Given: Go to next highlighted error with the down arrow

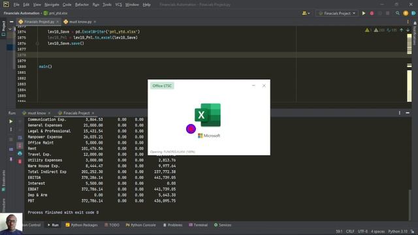Looking at the screenshot, I should click(408, 30).
